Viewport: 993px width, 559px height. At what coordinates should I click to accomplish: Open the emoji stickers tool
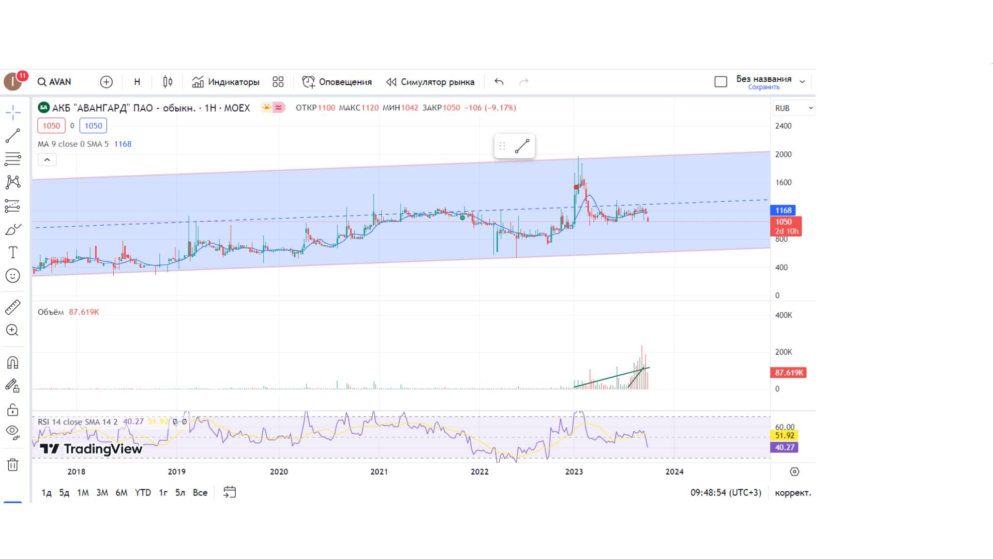(13, 275)
